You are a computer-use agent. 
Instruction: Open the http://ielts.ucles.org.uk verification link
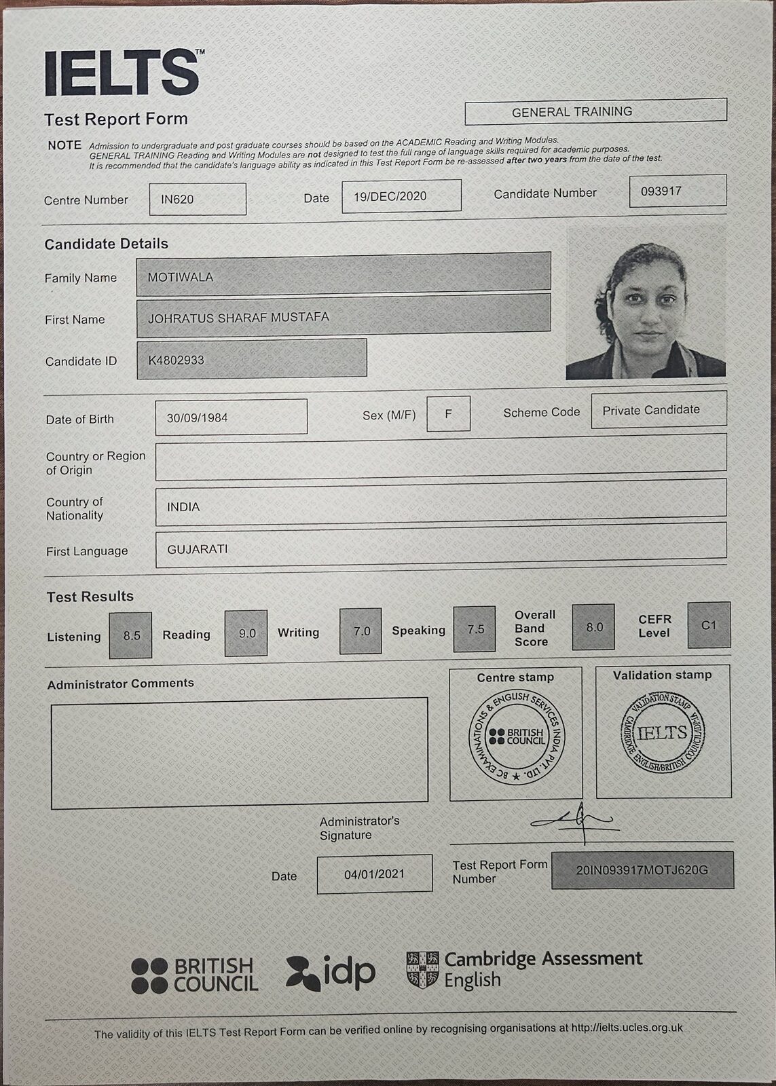627,1028
